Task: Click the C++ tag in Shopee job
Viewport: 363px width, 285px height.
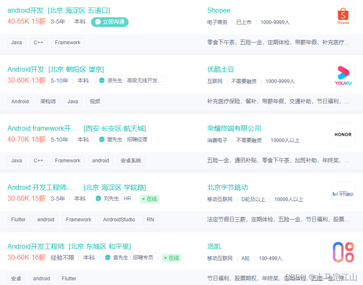Action: [38, 43]
